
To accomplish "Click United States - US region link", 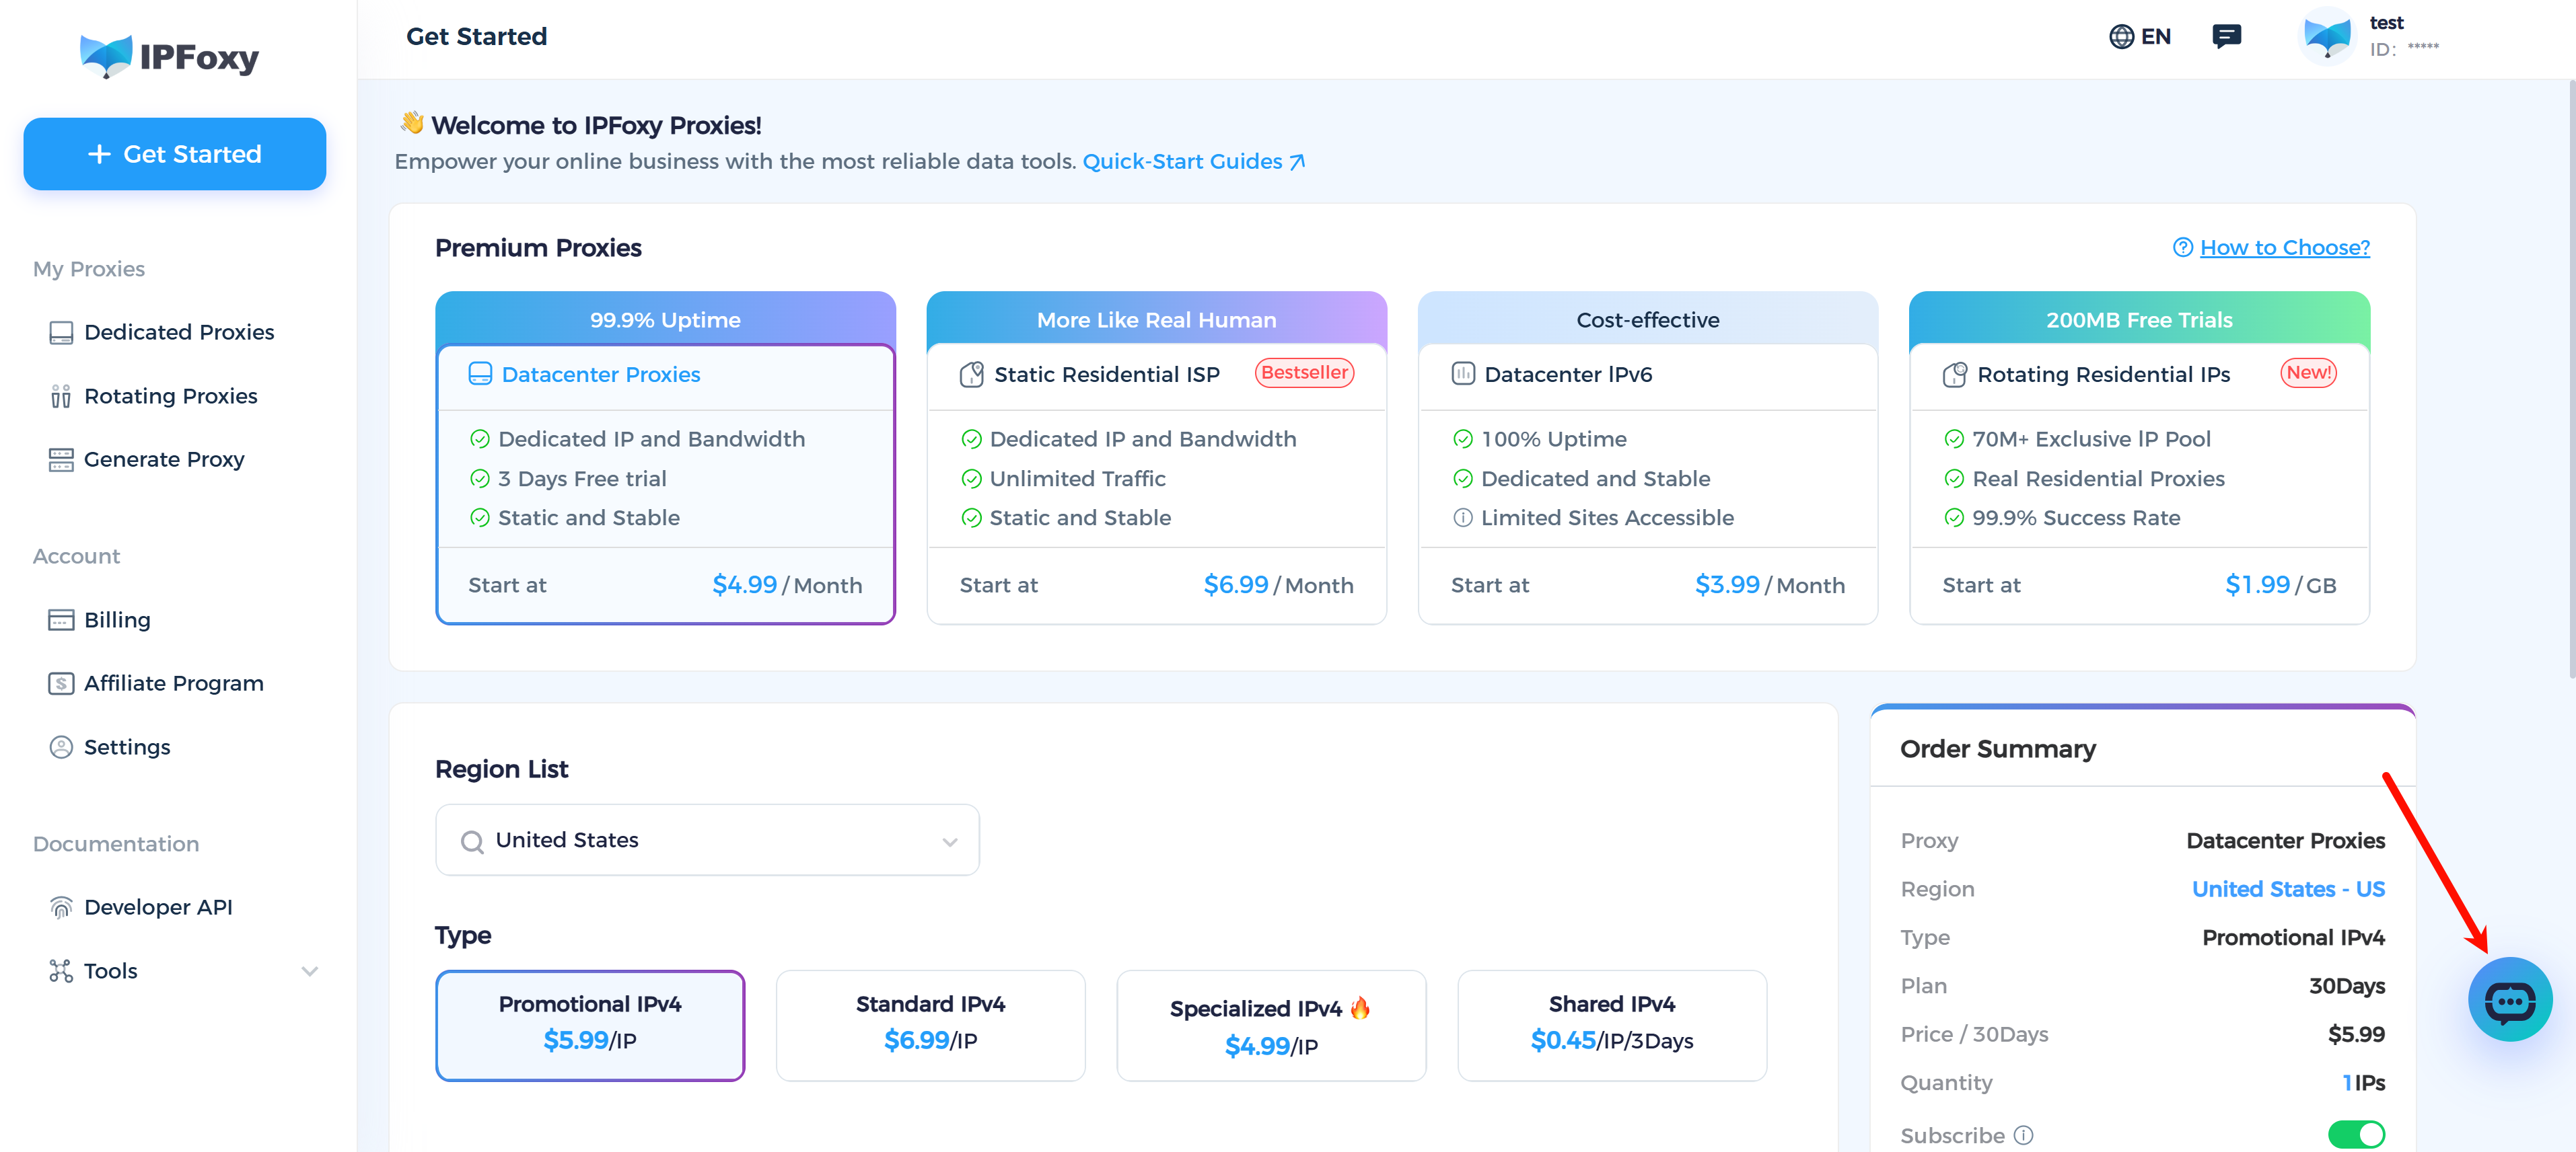I will [2288, 889].
